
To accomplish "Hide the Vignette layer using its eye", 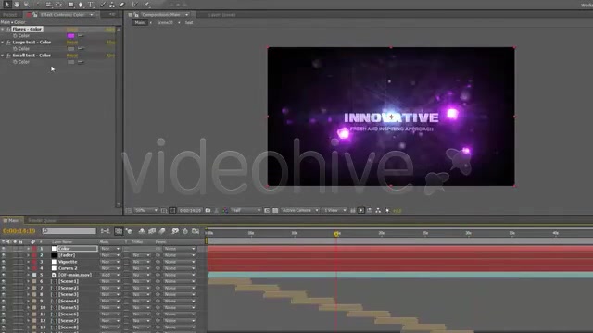I will tap(4, 262).
